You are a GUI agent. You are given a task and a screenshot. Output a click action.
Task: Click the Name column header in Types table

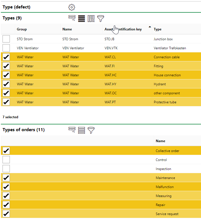(67, 29)
